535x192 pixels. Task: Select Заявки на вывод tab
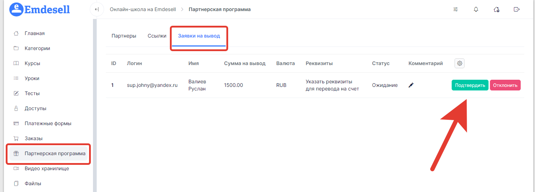point(199,36)
